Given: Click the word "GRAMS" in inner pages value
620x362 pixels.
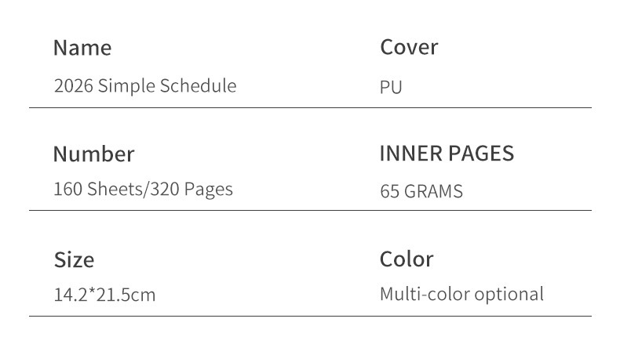Looking at the screenshot, I should click(433, 190).
